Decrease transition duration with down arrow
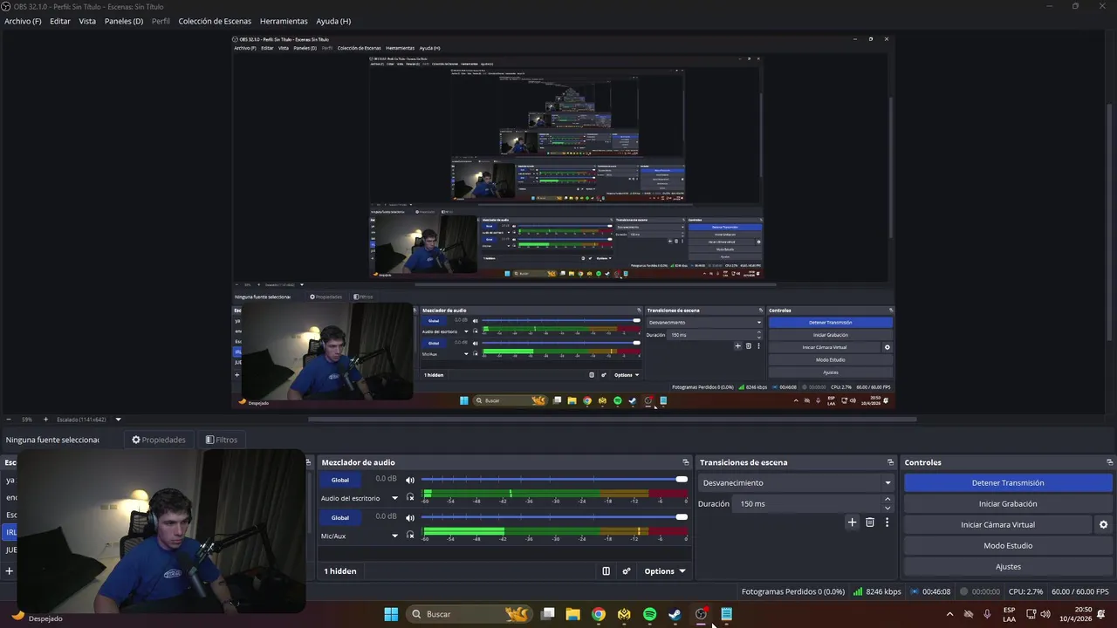This screenshot has height=628, width=1117. 887,509
